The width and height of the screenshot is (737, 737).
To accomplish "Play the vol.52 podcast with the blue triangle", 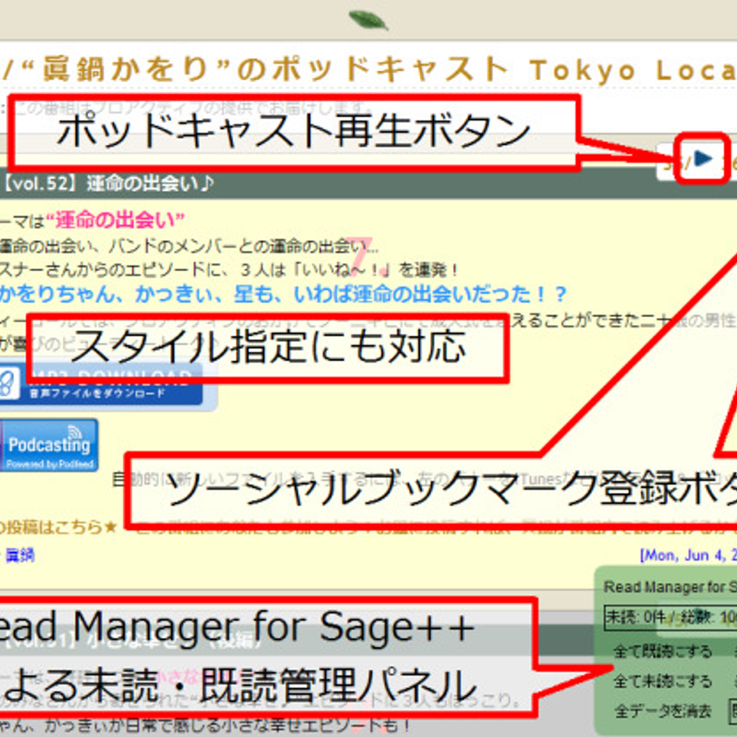I will click(x=703, y=160).
